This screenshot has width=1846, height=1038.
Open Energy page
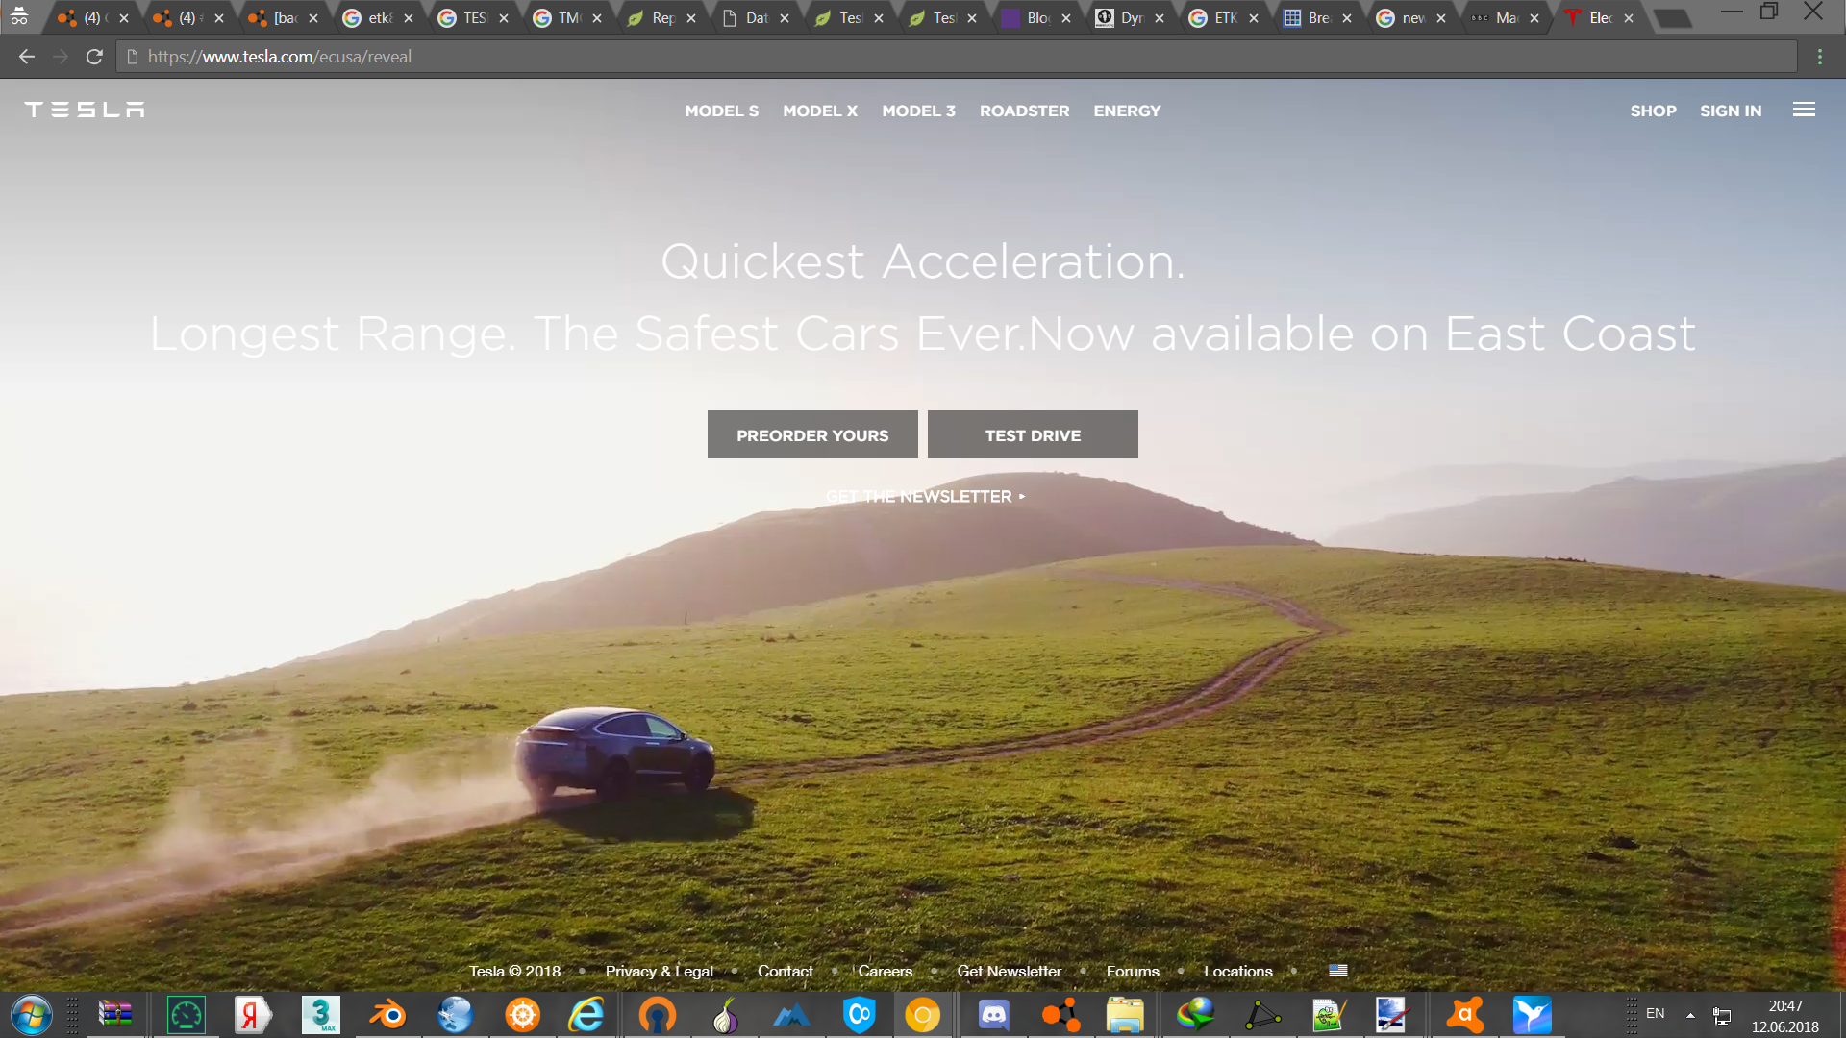[x=1127, y=111]
